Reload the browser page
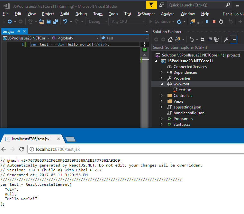The image size is (244, 214). (x=22, y=149)
